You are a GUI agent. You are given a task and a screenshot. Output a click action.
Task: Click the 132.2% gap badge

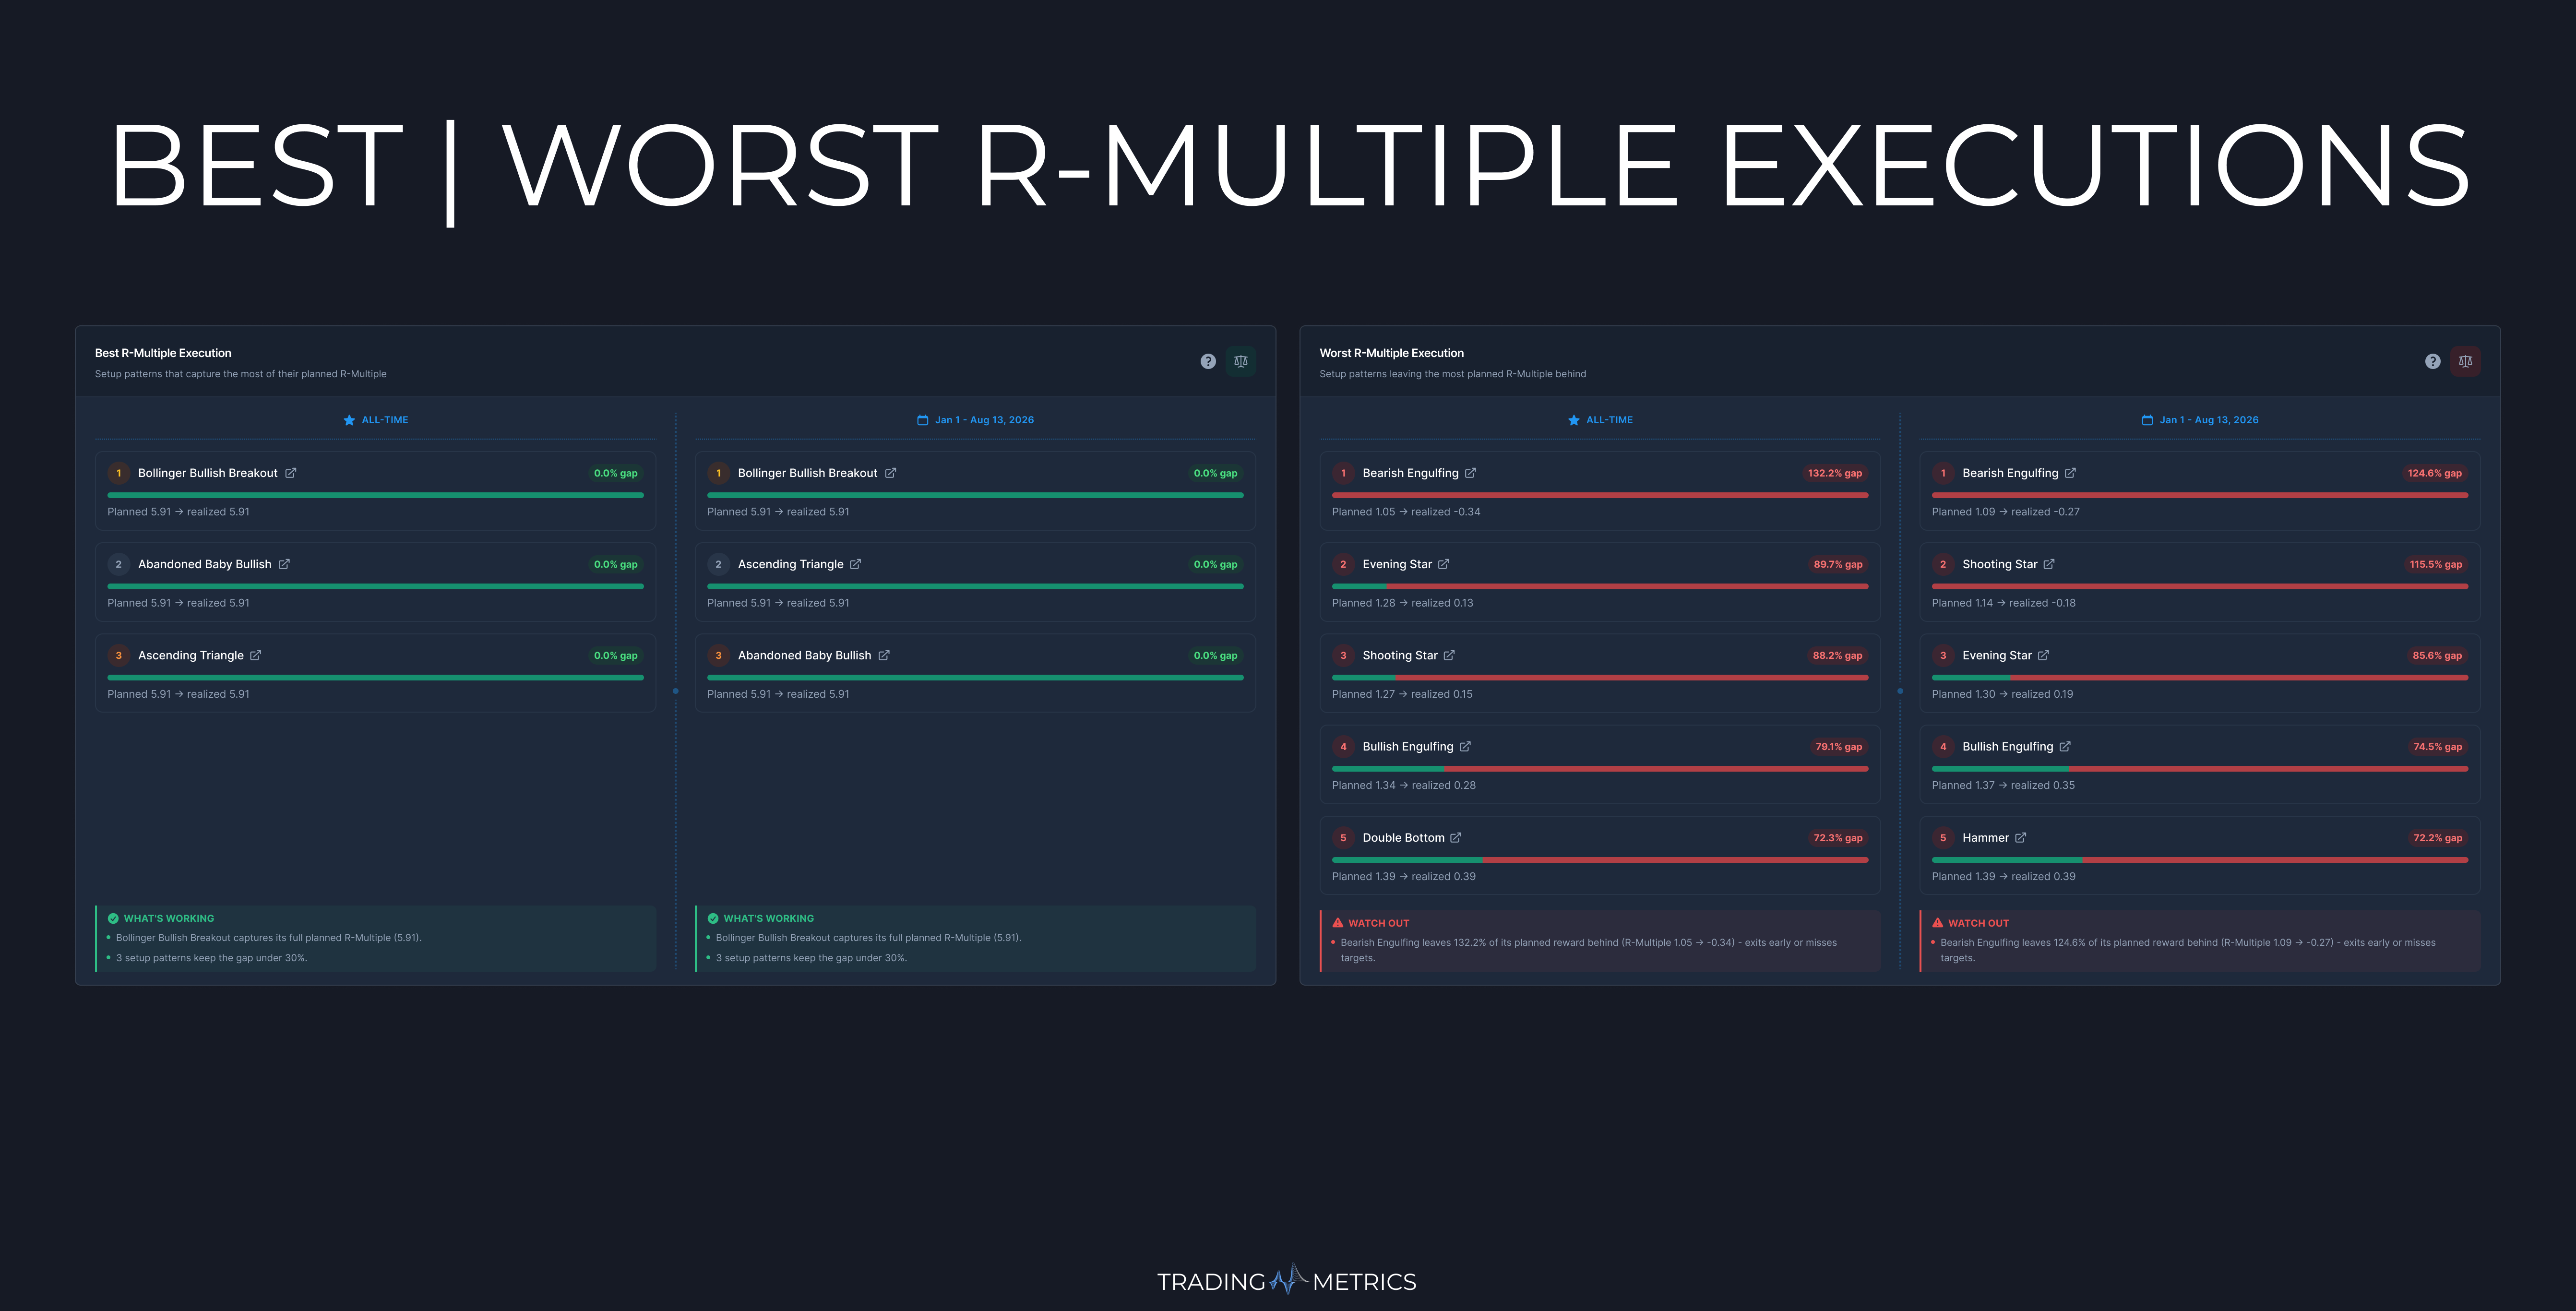(x=1835, y=473)
